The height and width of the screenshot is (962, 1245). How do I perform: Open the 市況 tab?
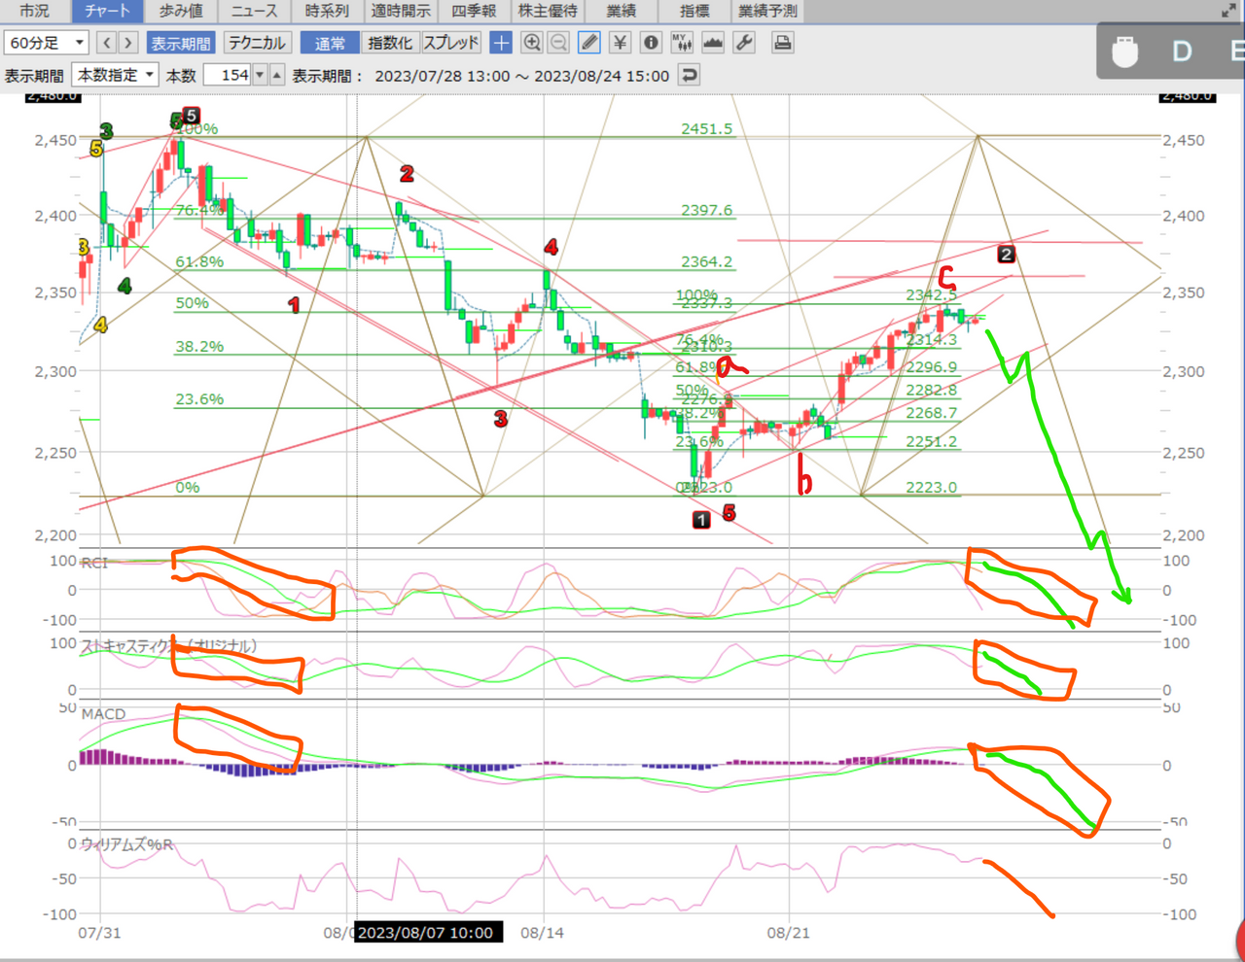(x=34, y=11)
